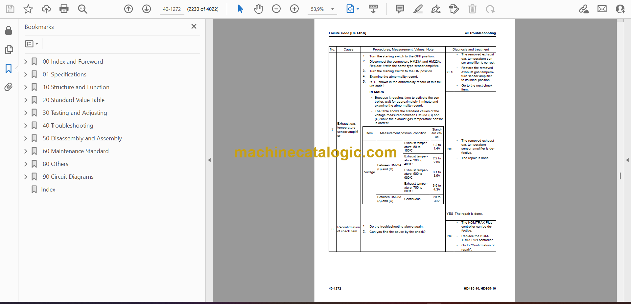Expand the 01 Specifications bookmark
631x304 pixels.
pos(26,74)
